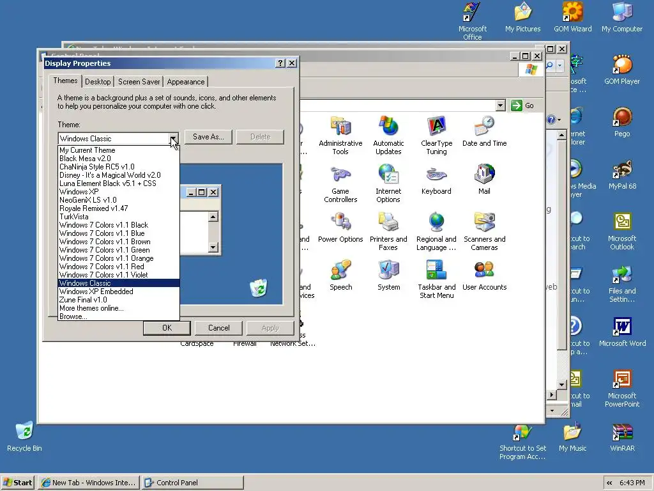Choose TurkVista theme entry

pyautogui.click(x=118, y=217)
